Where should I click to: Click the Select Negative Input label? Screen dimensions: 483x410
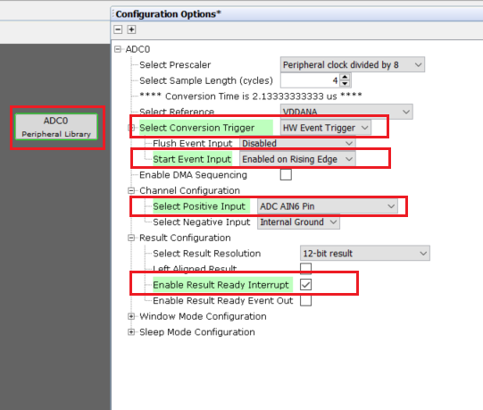202,222
